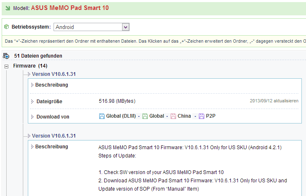Click the 51 Dateien gefunden heading
306x196 pixels.
point(38,56)
